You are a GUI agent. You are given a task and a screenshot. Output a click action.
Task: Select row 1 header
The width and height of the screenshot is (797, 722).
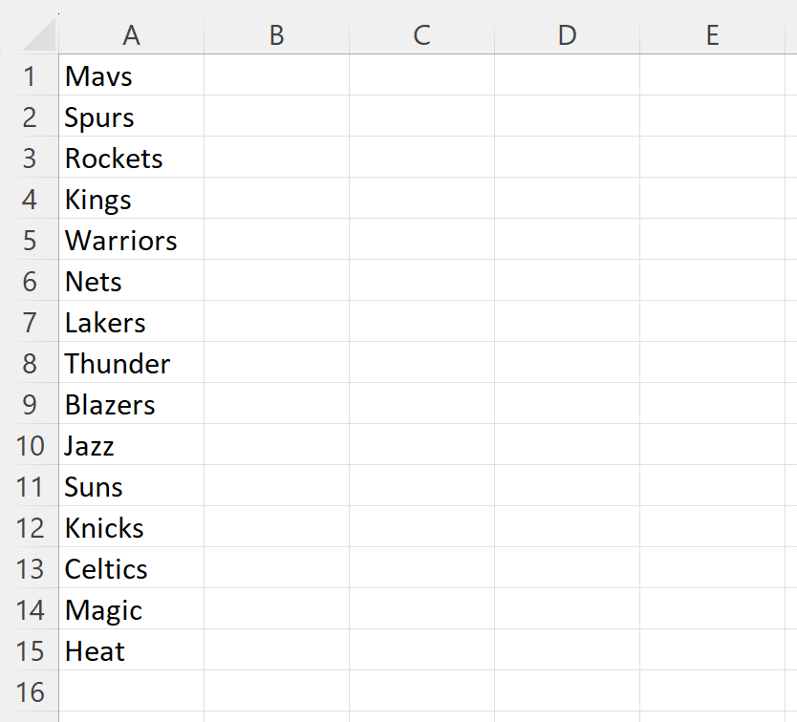click(x=30, y=75)
